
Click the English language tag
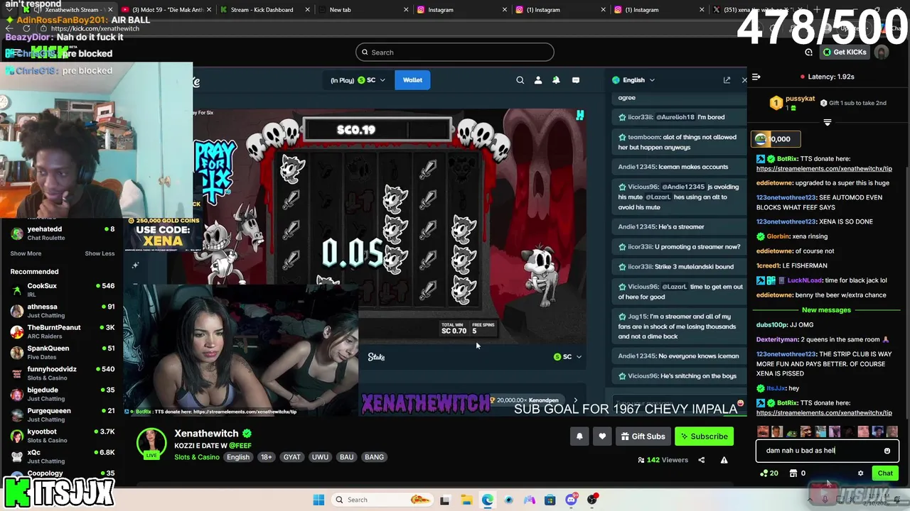click(238, 457)
